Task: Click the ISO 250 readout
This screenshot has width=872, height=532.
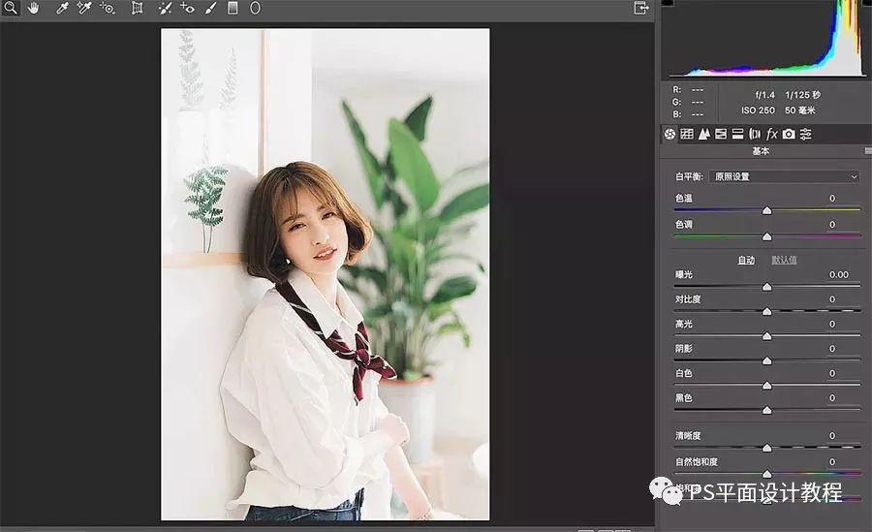Action: pos(758,110)
